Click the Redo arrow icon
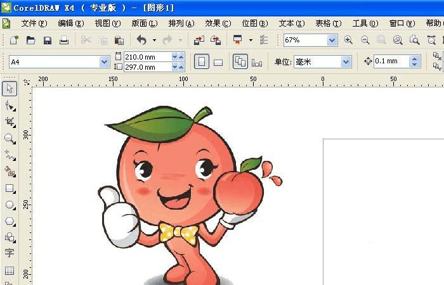 pos(167,40)
